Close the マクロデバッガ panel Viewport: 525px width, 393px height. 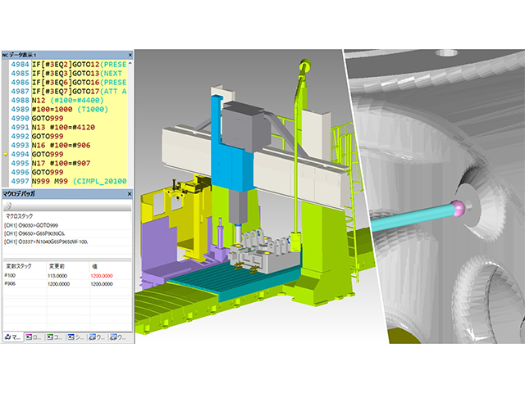click(130, 194)
